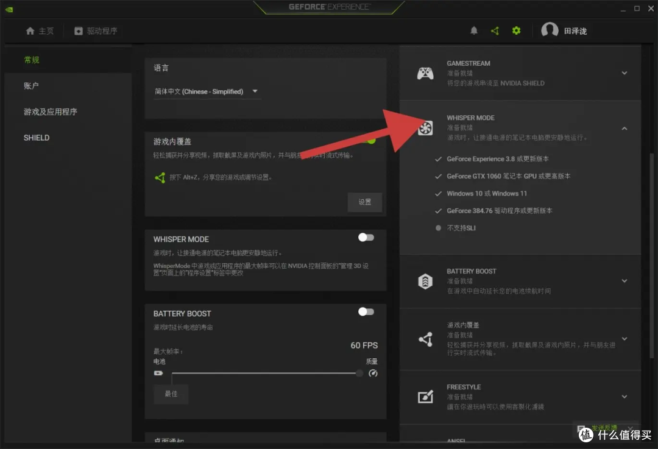This screenshot has height=449, width=658.
Task: Click the 发送反馈 feedback button
Action: point(604,428)
